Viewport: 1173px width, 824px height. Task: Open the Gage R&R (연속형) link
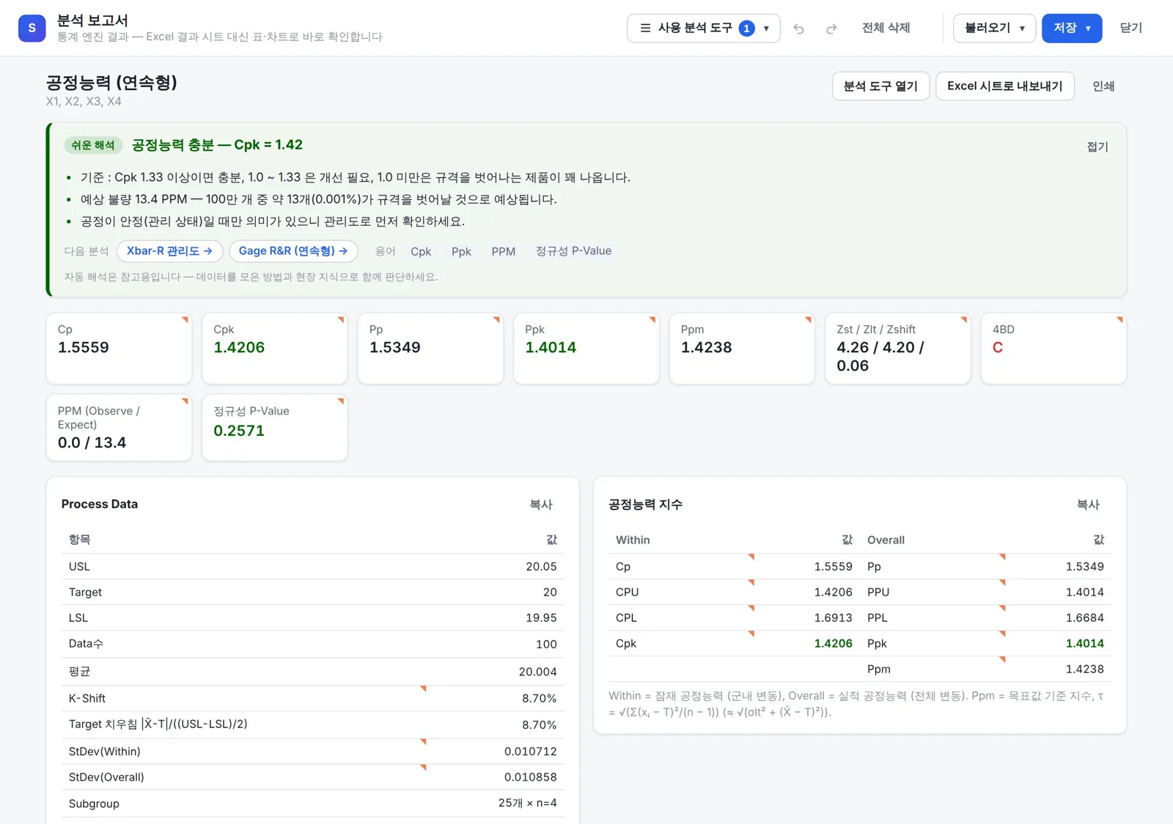click(x=293, y=250)
